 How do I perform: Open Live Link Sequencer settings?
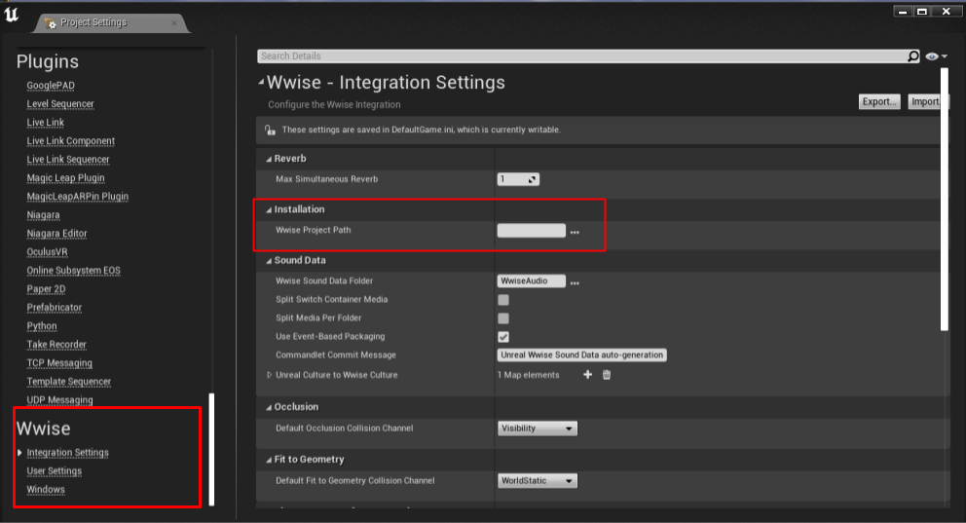pyautogui.click(x=68, y=160)
